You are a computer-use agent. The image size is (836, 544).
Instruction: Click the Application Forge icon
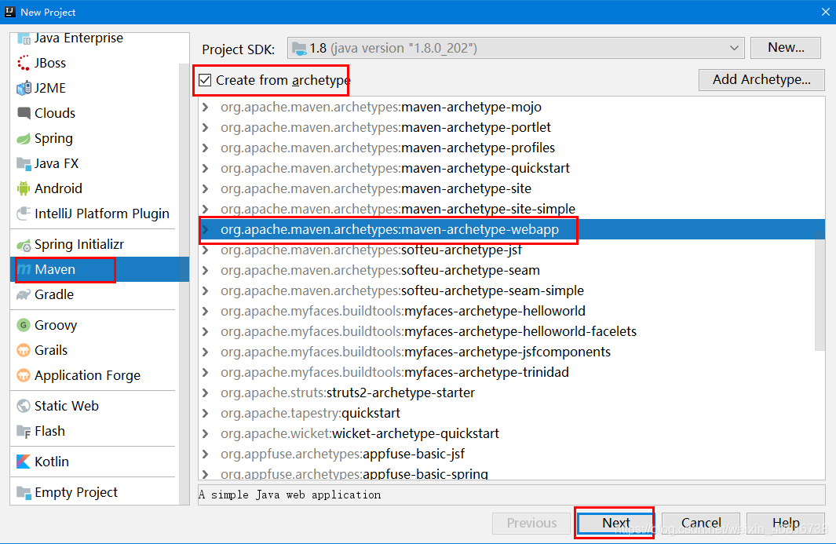click(24, 375)
